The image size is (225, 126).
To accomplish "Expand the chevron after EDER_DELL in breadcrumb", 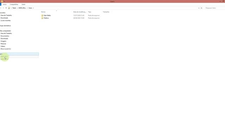I will point(27,8).
